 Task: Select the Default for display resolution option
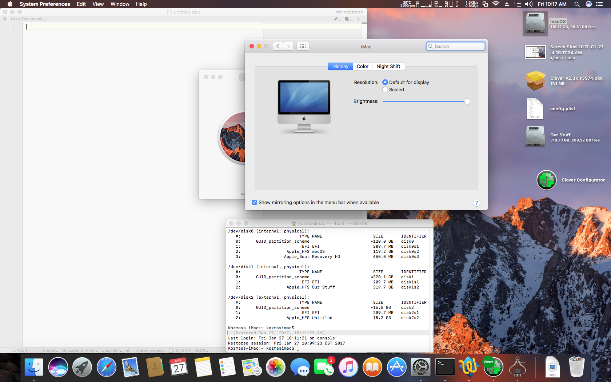pyautogui.click(x=406, y=82)
